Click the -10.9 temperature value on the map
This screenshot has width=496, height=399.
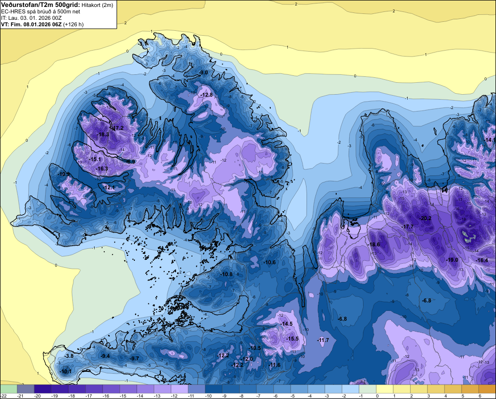click(63, 174)
